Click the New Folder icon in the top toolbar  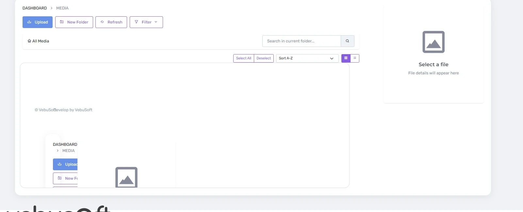coord(62,22)
